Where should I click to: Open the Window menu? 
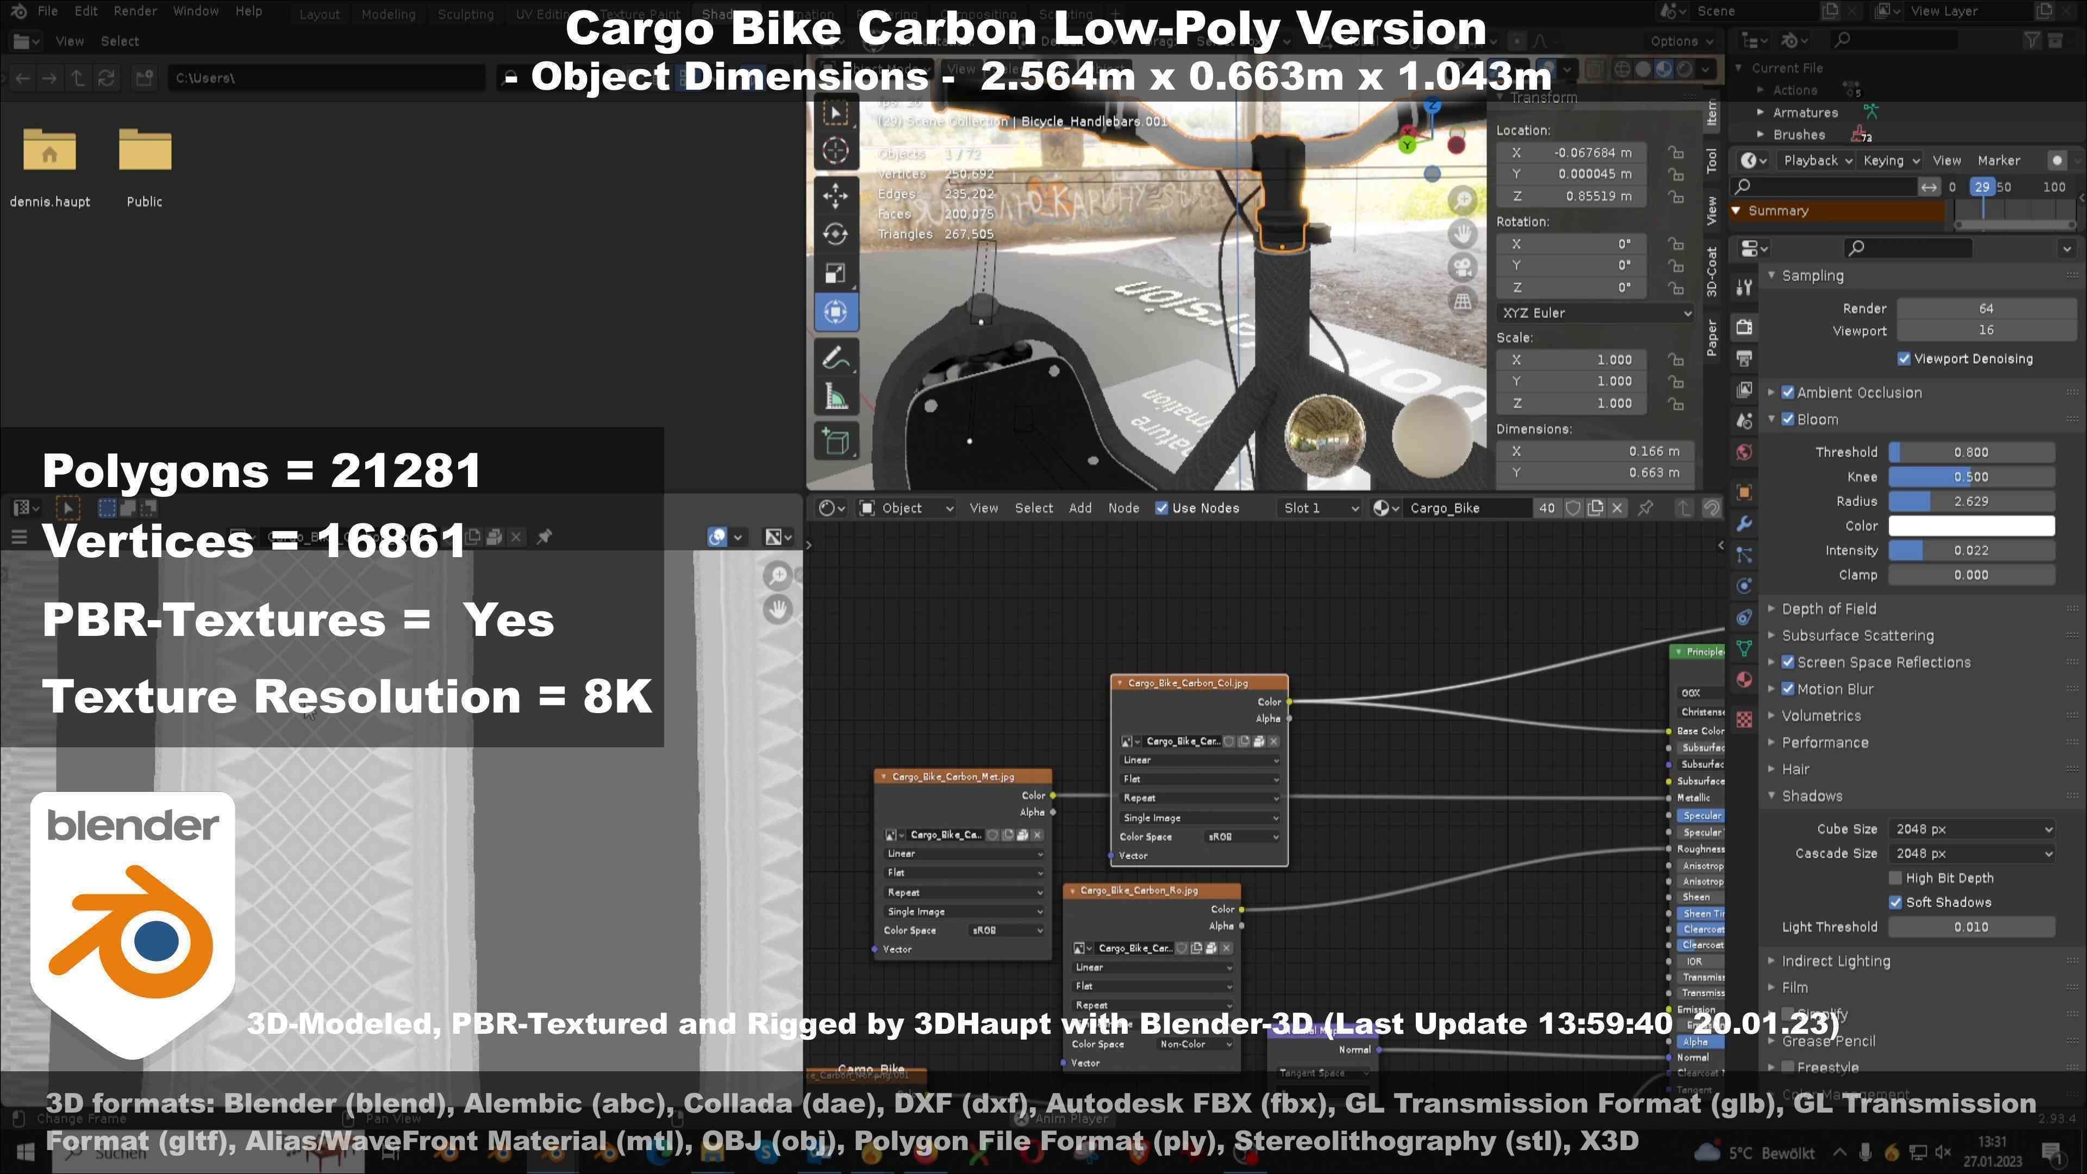tap(196, 11)
